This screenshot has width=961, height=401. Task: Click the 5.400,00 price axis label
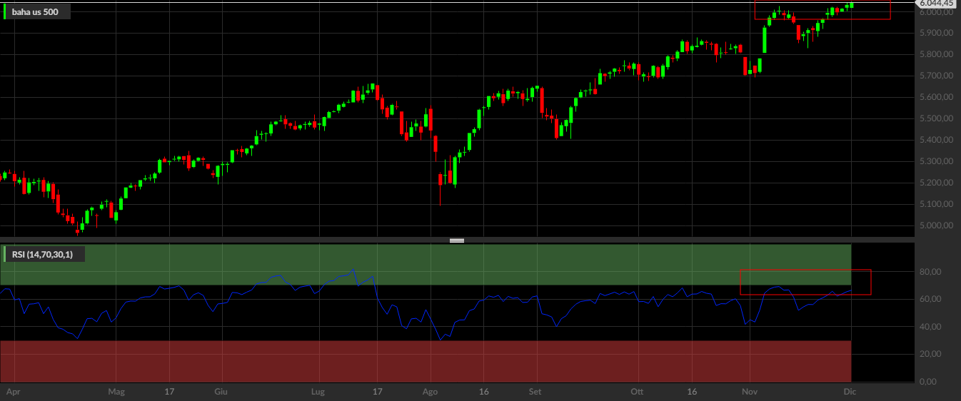click(935, 140)
